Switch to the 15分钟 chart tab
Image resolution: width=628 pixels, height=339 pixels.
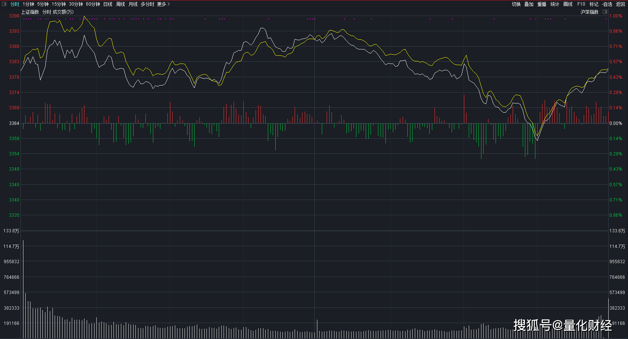[x=59, y=4]
